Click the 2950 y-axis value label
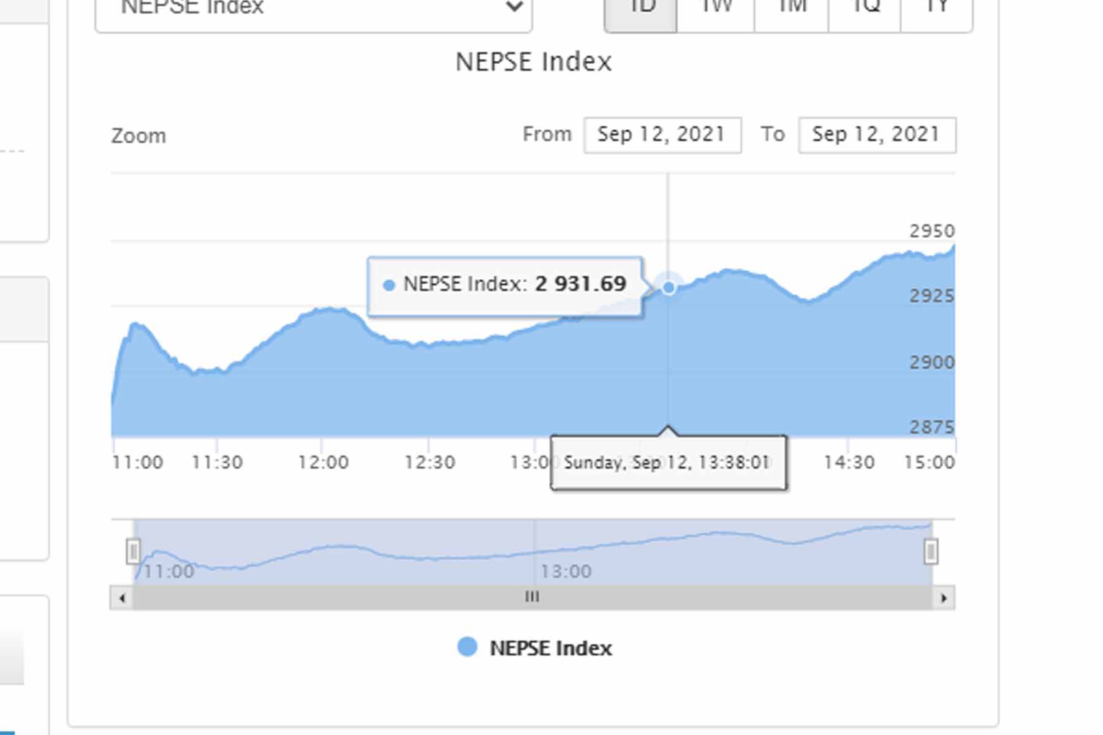Viewport: 1103px width, 735px height. point(931,231)
